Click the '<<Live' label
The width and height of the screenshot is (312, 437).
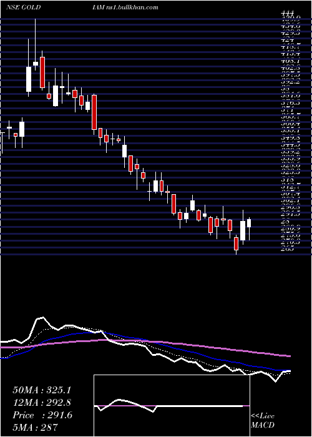click(x=263, y=416)
